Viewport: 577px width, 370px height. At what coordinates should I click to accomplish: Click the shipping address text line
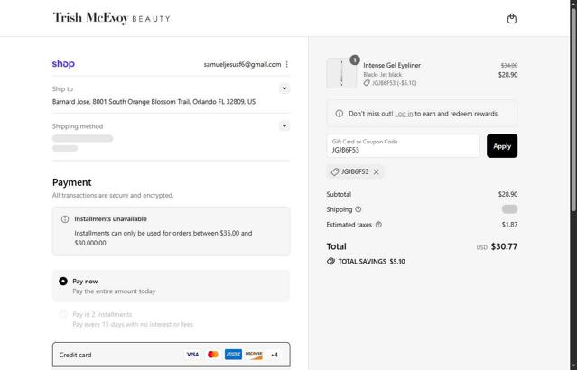(x=154, y=101)
